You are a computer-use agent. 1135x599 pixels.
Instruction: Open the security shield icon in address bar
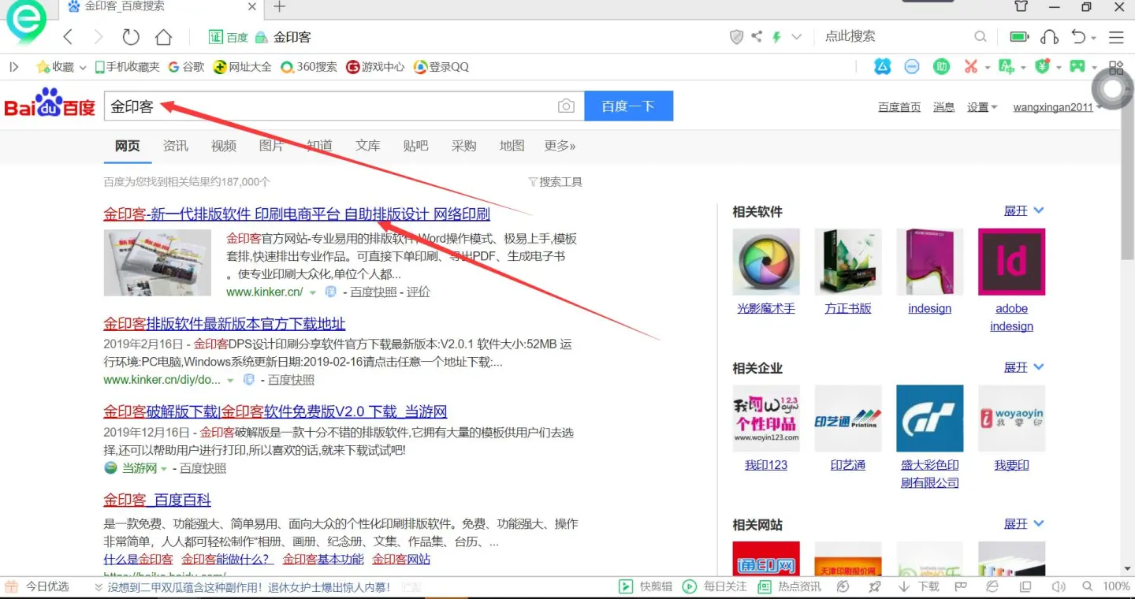click(737, 37)
